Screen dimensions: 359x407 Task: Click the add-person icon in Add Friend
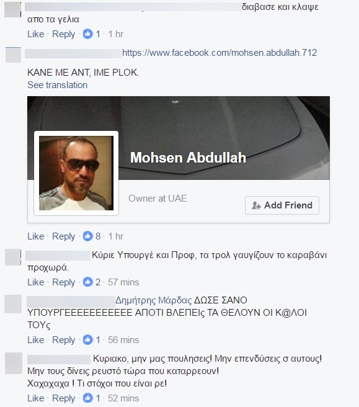point(256,205)
